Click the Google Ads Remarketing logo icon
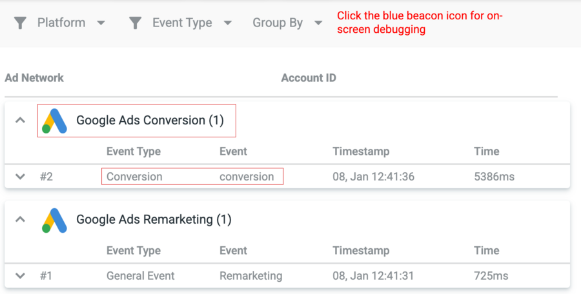Screen dimensions: 581x294 [55, 220]
